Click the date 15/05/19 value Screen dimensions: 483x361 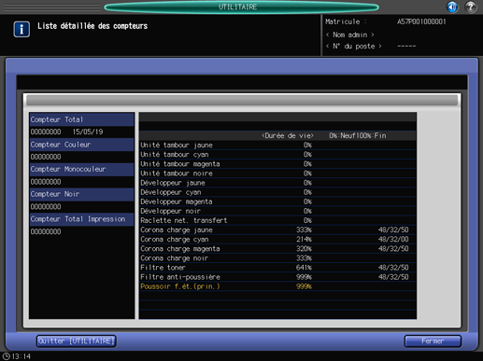point(88,132)
